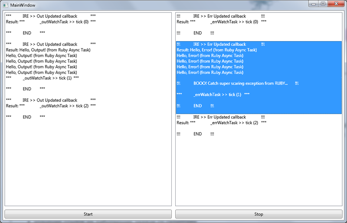The width and height of the screenshot is (347, 223).
Task: Click the MainWindow title text
Action: [x=23, y=5]
